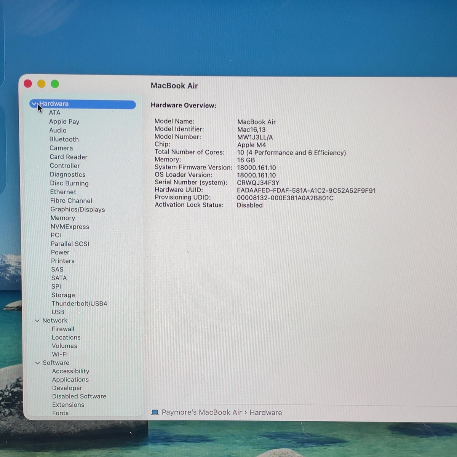Open the Card Reader entry
This screenshot has width=457, height=457.
69,157
